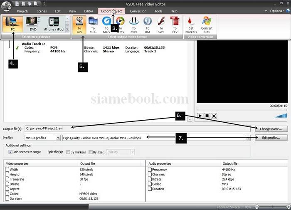
Task: Open the split size 690 Mb dropdown
Action: point(132,152)
